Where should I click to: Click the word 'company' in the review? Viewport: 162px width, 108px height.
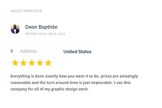point(19,89)
